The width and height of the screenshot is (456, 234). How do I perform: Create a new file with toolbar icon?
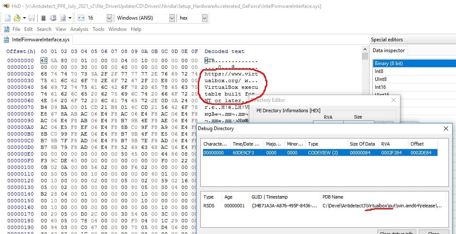point(8,18)
